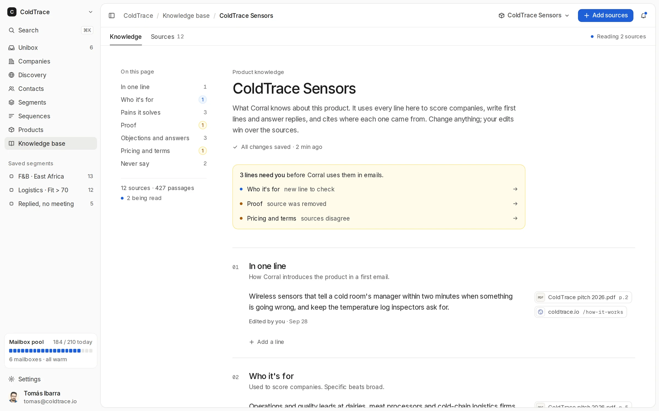The width and height of the screenshot is (659, 411).
Task: Click the Sequences lines icon
Action: tap(12, 116)
